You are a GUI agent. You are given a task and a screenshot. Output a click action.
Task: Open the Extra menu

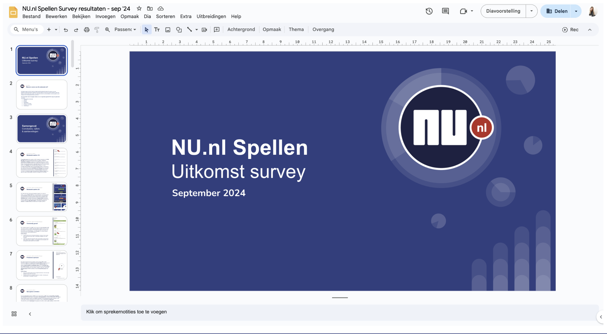point(186,17)
